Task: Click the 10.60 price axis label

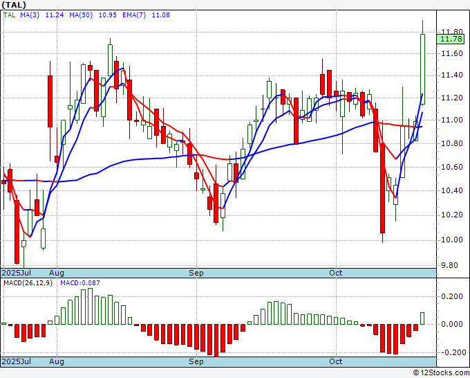Action: pos(452,168)
